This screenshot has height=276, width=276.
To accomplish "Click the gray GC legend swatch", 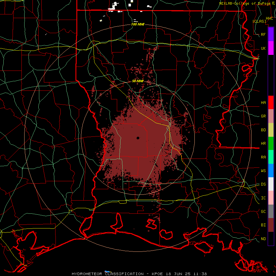I will pos(271,211).
